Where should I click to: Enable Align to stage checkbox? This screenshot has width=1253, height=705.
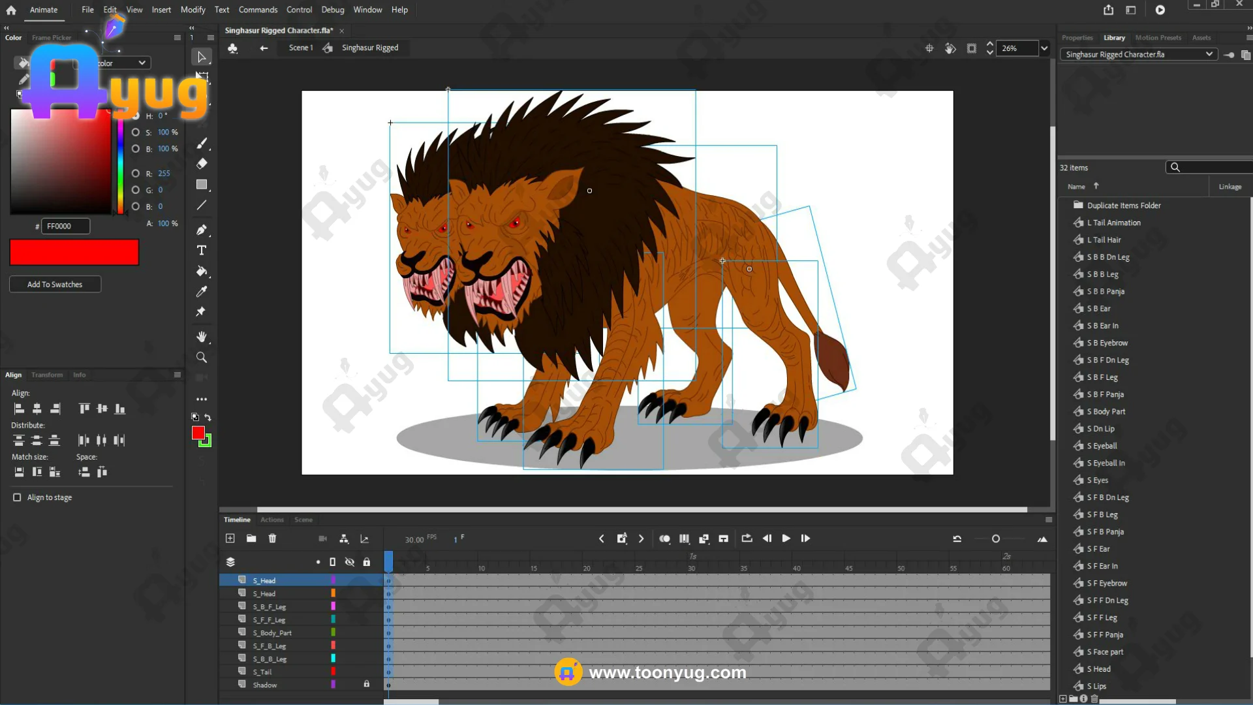pyautogui.click(x=17, y=497)
